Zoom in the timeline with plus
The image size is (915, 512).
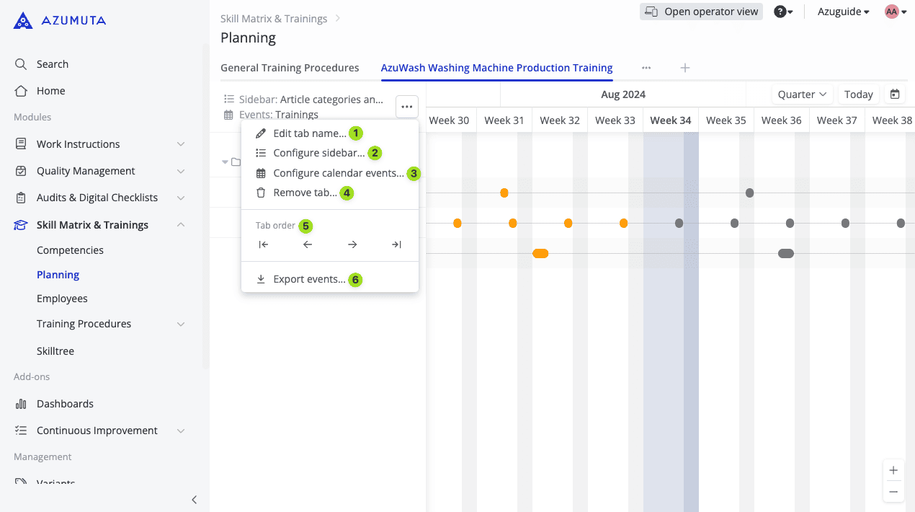click(893, 470)
